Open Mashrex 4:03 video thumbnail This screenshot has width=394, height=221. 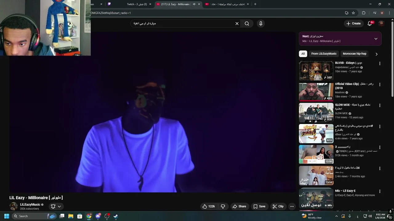pos(316,91)
